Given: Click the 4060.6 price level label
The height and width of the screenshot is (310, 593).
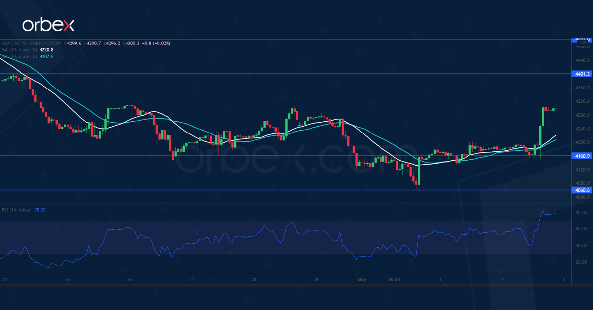Looking at the screenshot, I should point(580,190).
